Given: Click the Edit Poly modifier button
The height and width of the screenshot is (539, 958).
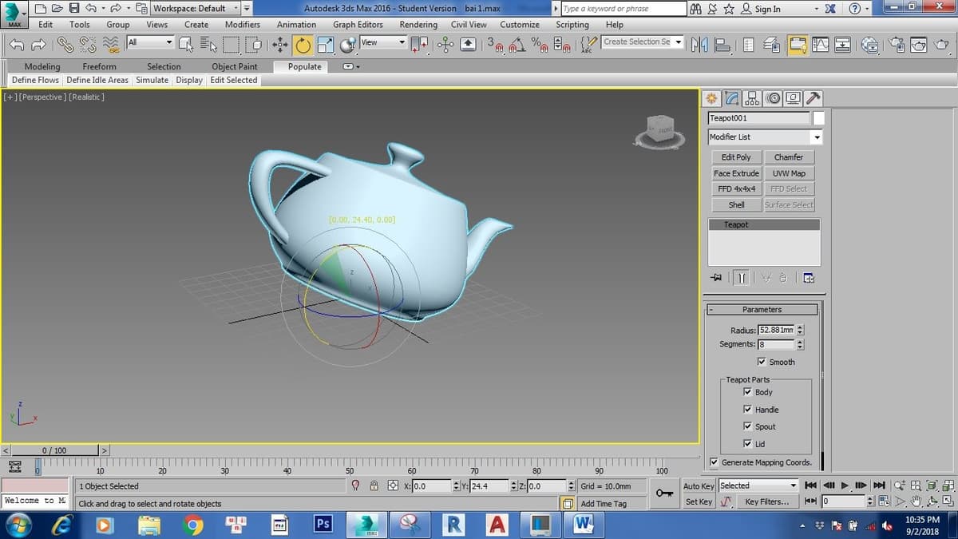Looking at the screenshot, I should click(736, 157).
